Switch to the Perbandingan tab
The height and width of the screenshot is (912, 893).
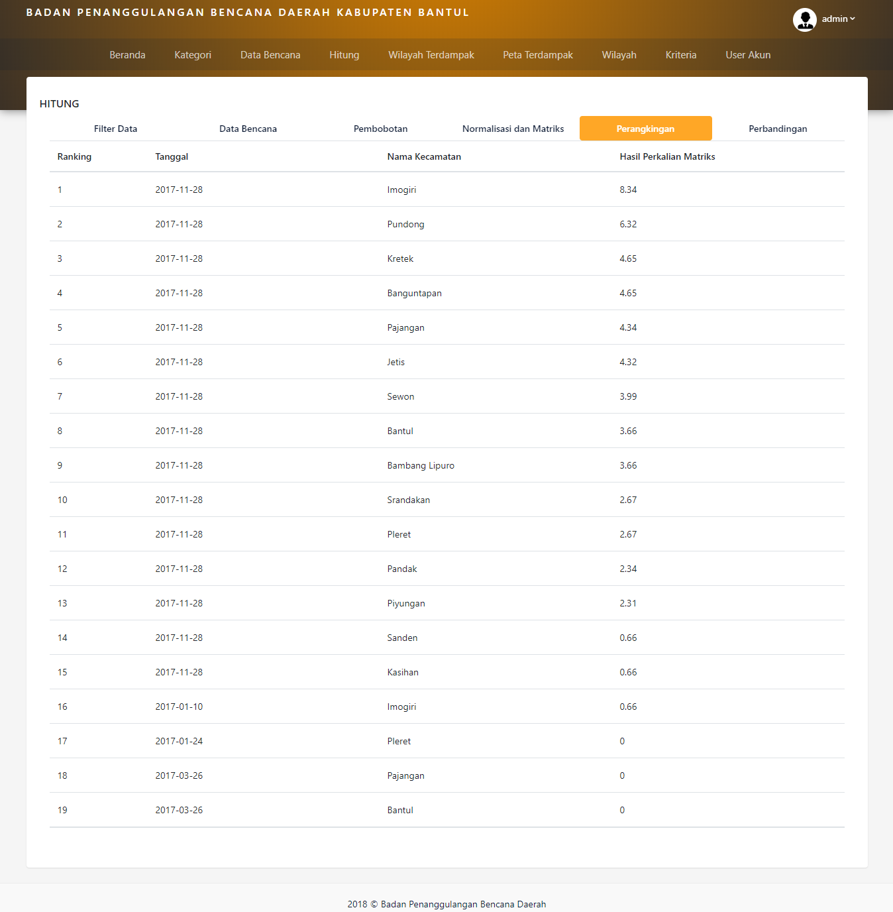[x=778, y=129]
